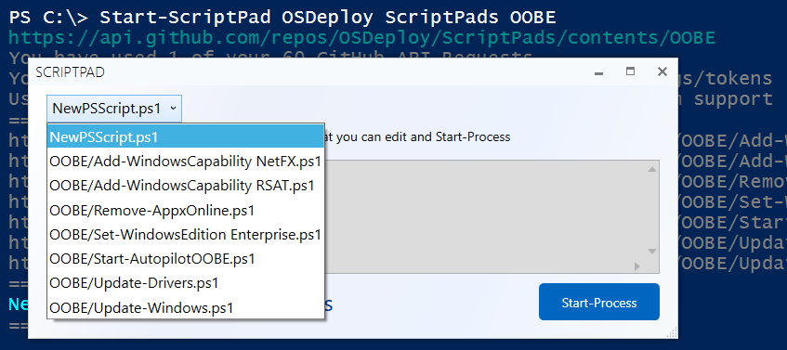Click the SCRIPTPAD window title text

71,72
